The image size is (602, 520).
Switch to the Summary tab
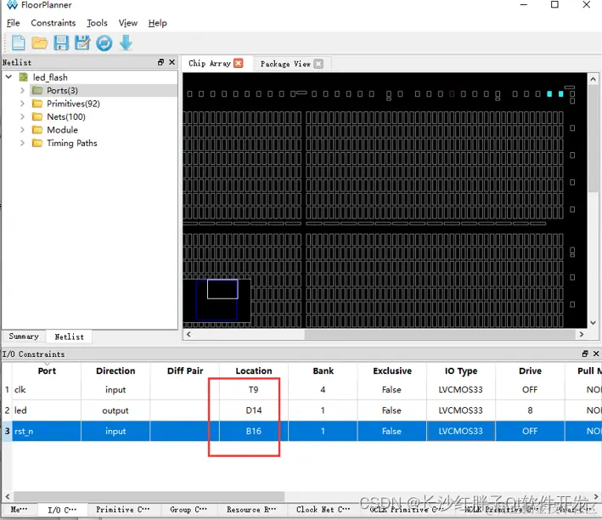point(24,336)
